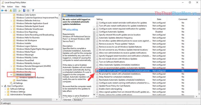201x105 pixels.
Task: Select the No auto-restart with logged on users setting
Action: [146, 71]
